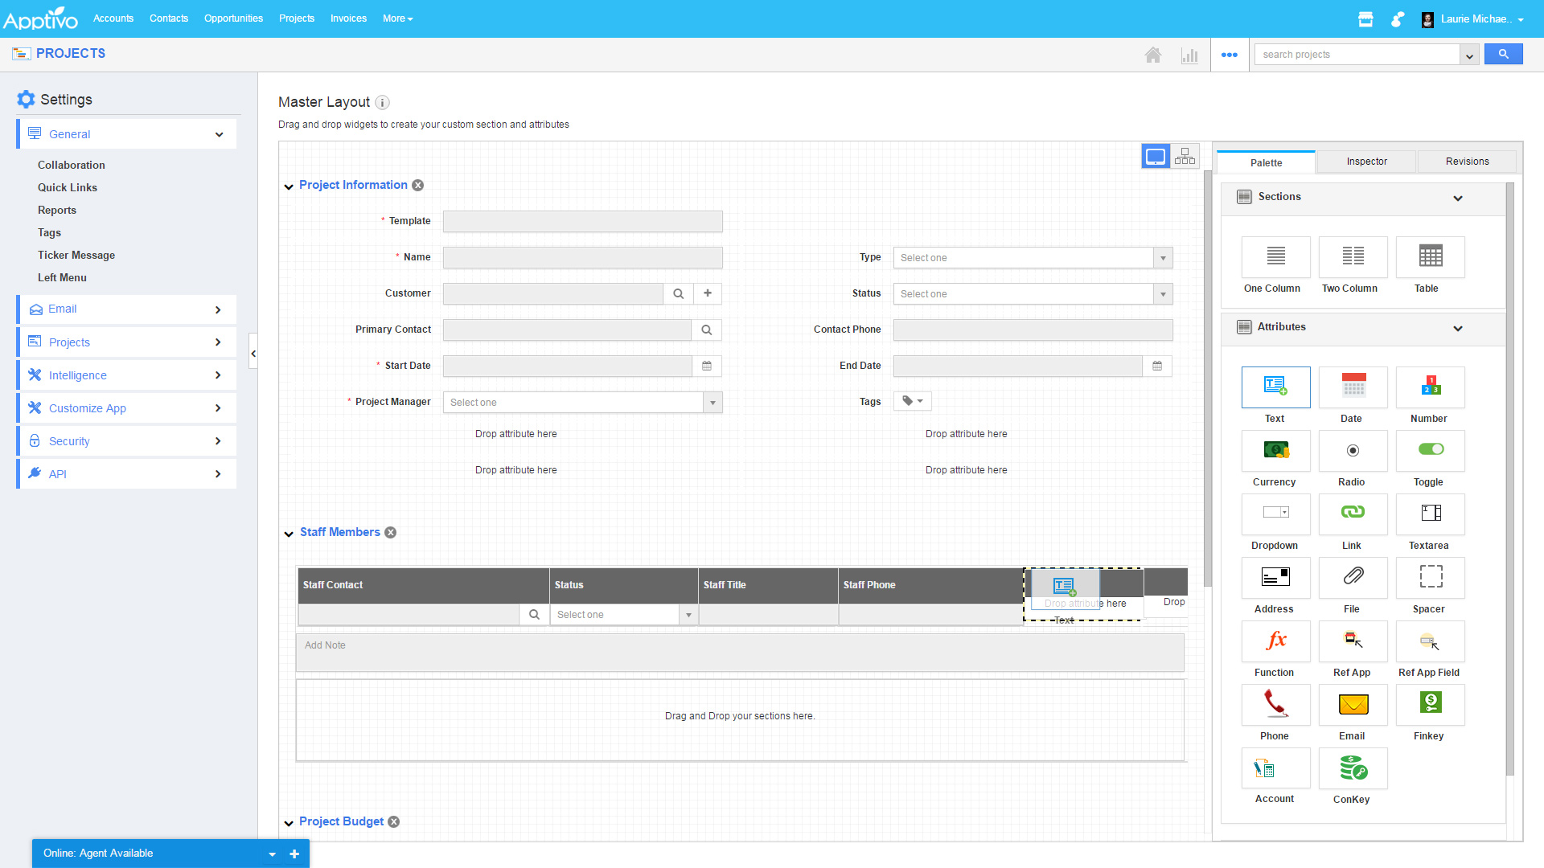Select the Function attribute widget

click(1275, 641)
